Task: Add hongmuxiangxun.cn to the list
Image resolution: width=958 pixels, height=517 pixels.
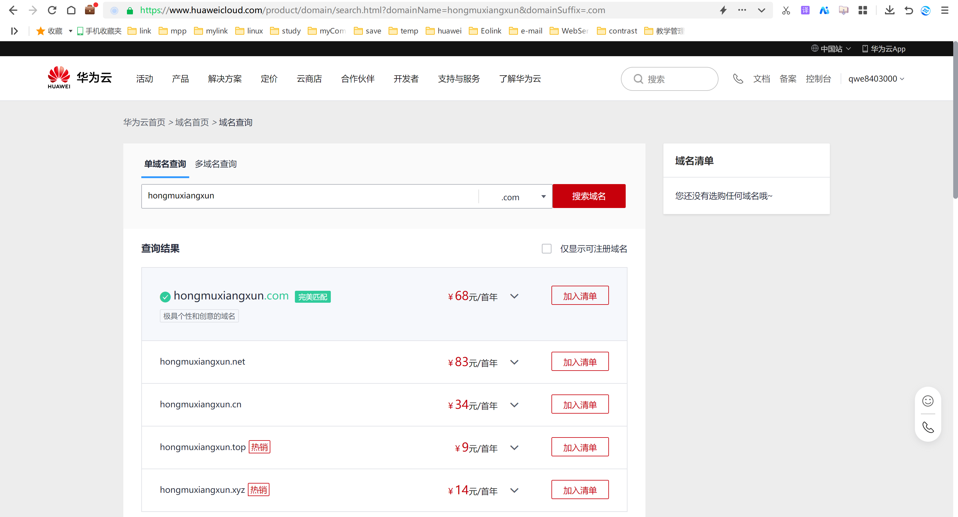Action: click(580, 405)
